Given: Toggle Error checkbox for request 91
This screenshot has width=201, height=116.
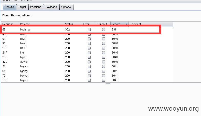Looking at the screenshot, I should tap(89, 39).
